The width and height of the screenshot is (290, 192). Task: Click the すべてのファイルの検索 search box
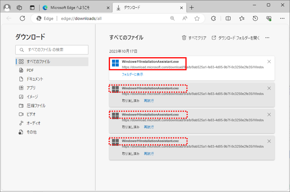pos(52,50)
